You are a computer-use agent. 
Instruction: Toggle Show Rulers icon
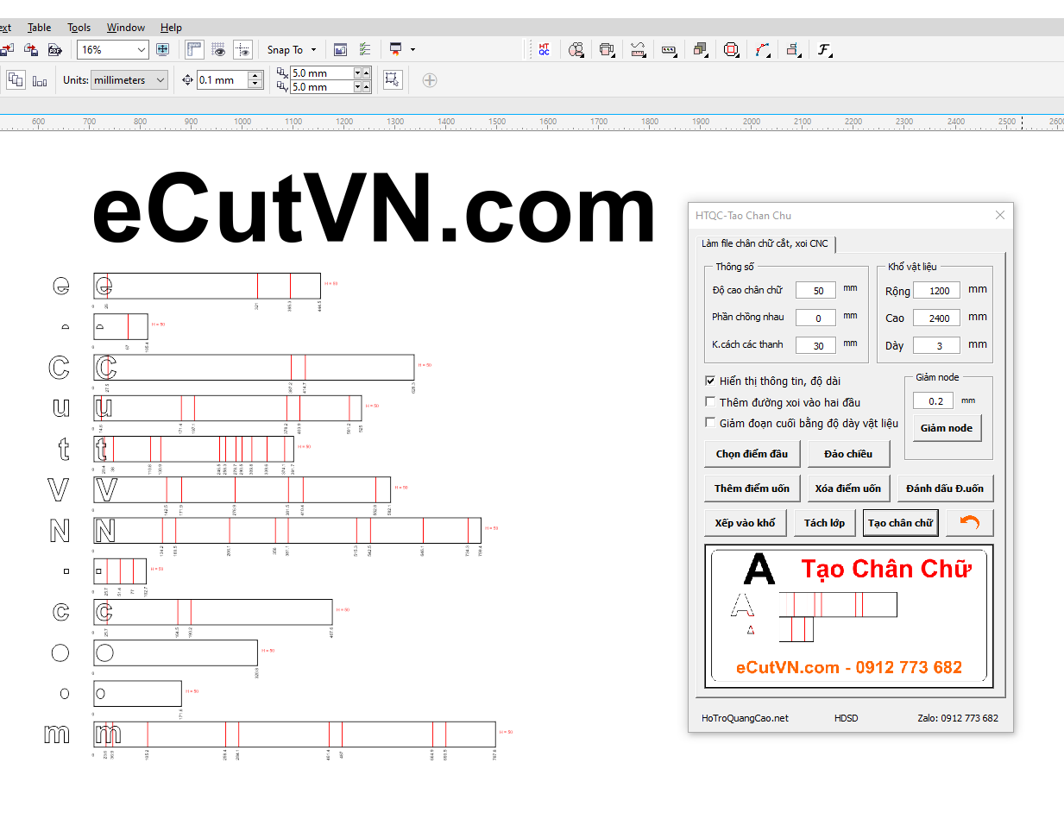[x=195, y=49]
